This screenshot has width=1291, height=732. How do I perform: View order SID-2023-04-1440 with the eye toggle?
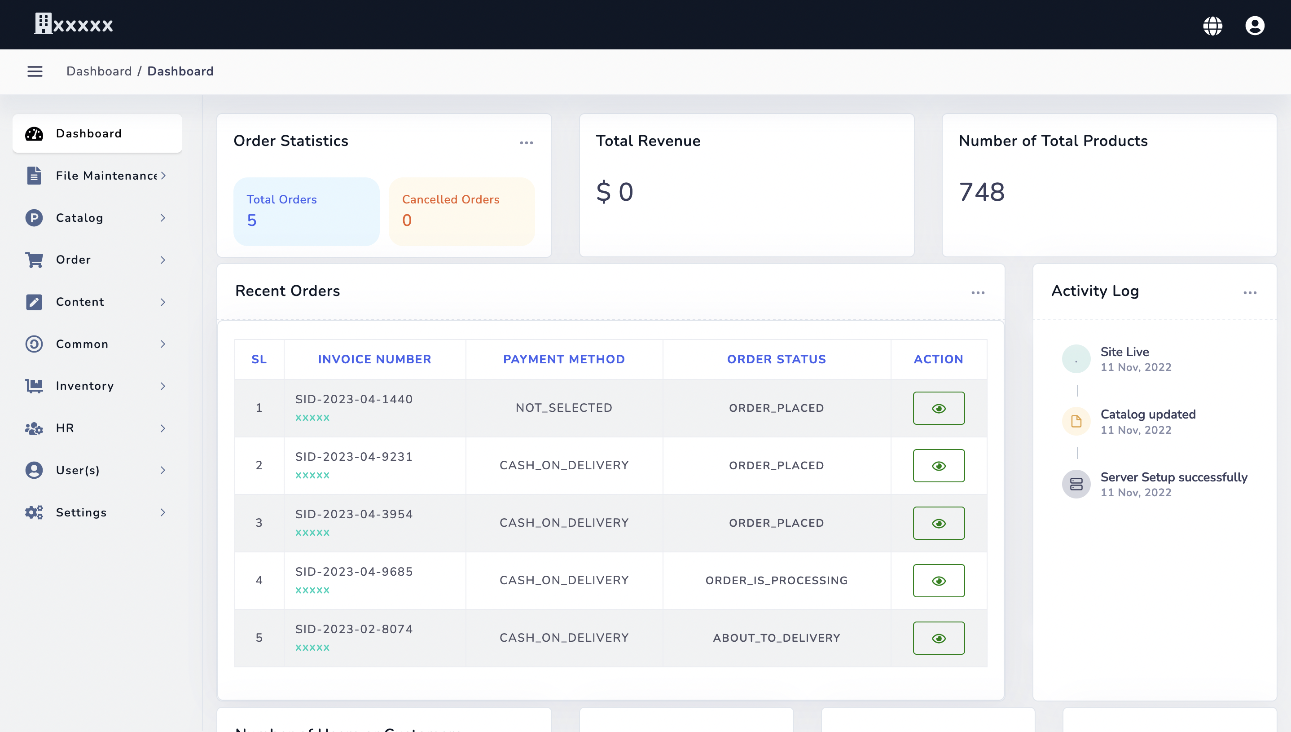click(x=939, y=408)
